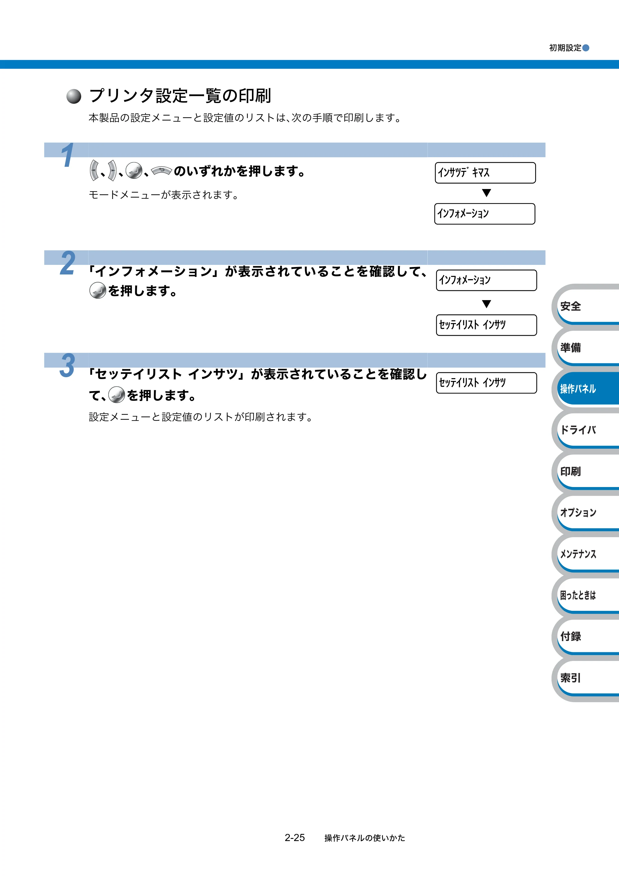Click the grey sphere bullet beside the heading
619x876 pixels.
(x=74, y=97)
